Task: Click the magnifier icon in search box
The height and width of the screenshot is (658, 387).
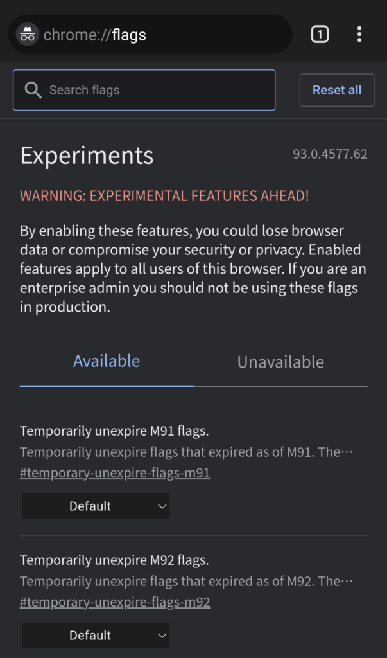Action: (33, 90)
